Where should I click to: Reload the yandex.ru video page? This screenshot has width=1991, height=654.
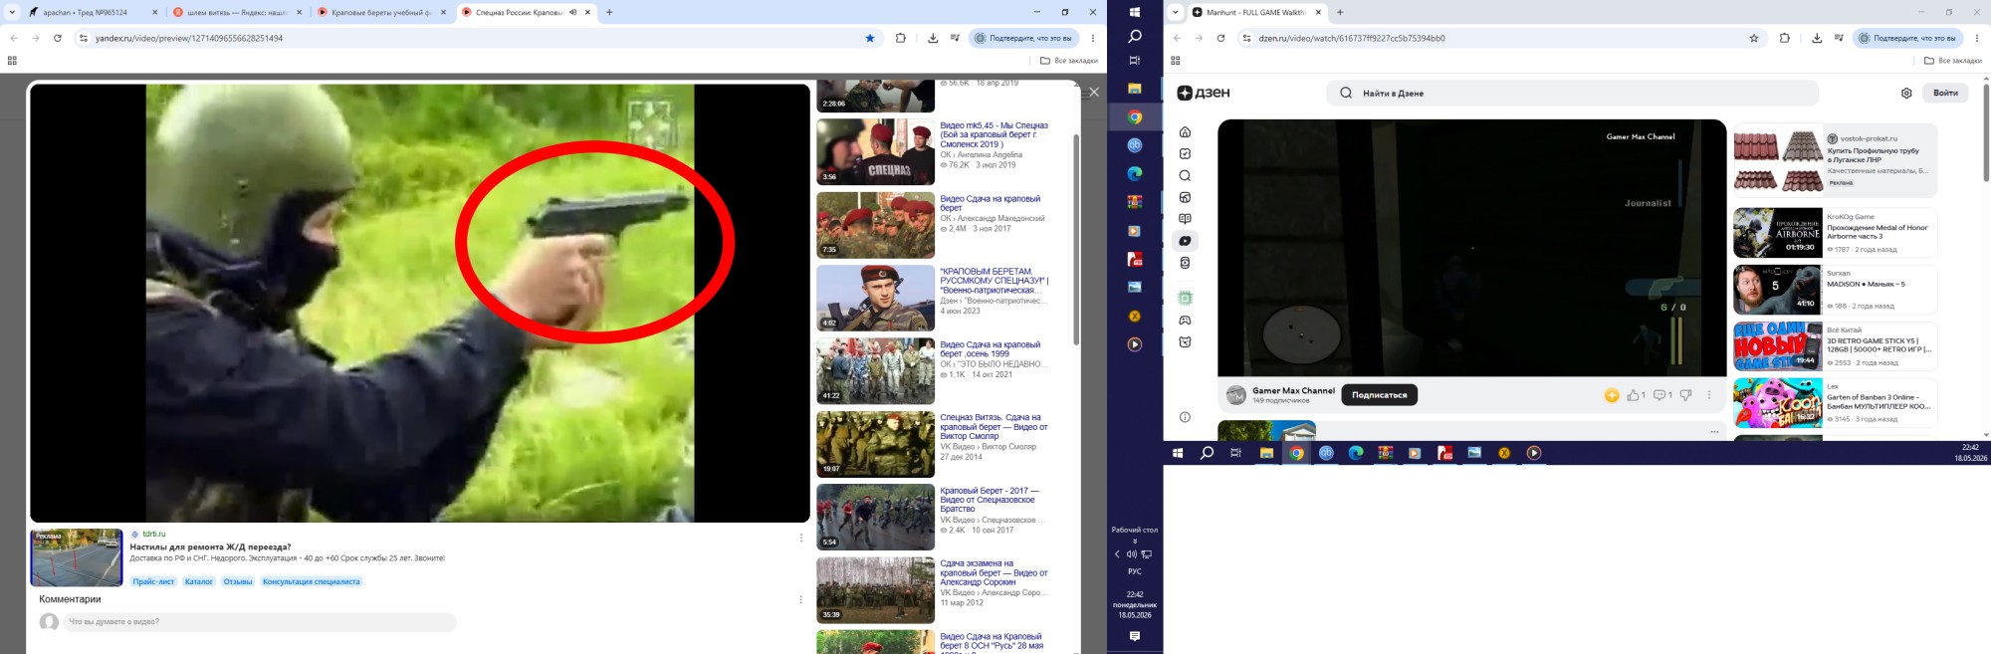[x=58, y=38]
